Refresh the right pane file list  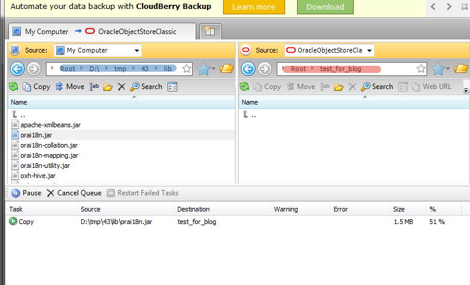coord(245,87)
